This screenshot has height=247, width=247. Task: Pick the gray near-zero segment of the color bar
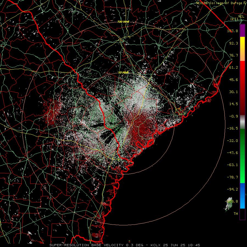(x=242, y=122)
